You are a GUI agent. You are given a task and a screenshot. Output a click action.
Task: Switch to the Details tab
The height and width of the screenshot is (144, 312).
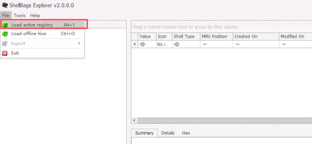(x=168, y=133)
